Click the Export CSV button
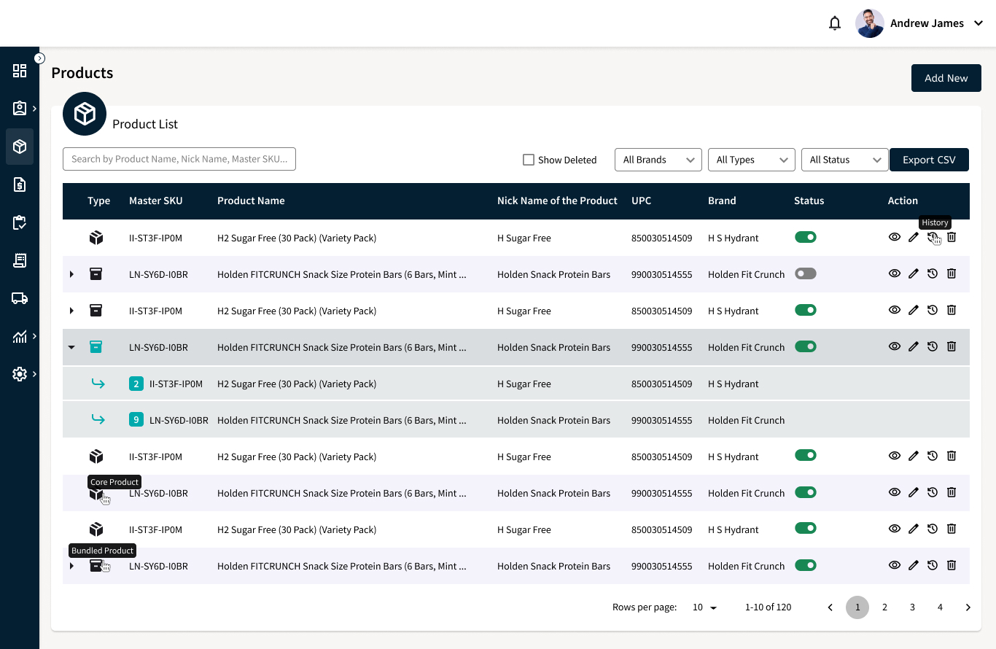Screen dimensions: 996x649 coord(929,160)
